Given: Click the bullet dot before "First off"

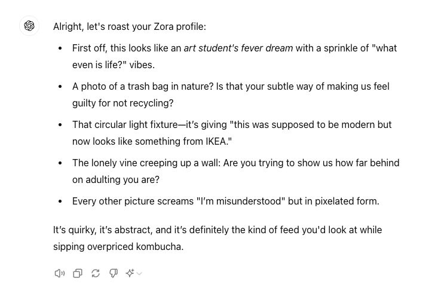Looking at the screenshot, I should tap(60, 48).
